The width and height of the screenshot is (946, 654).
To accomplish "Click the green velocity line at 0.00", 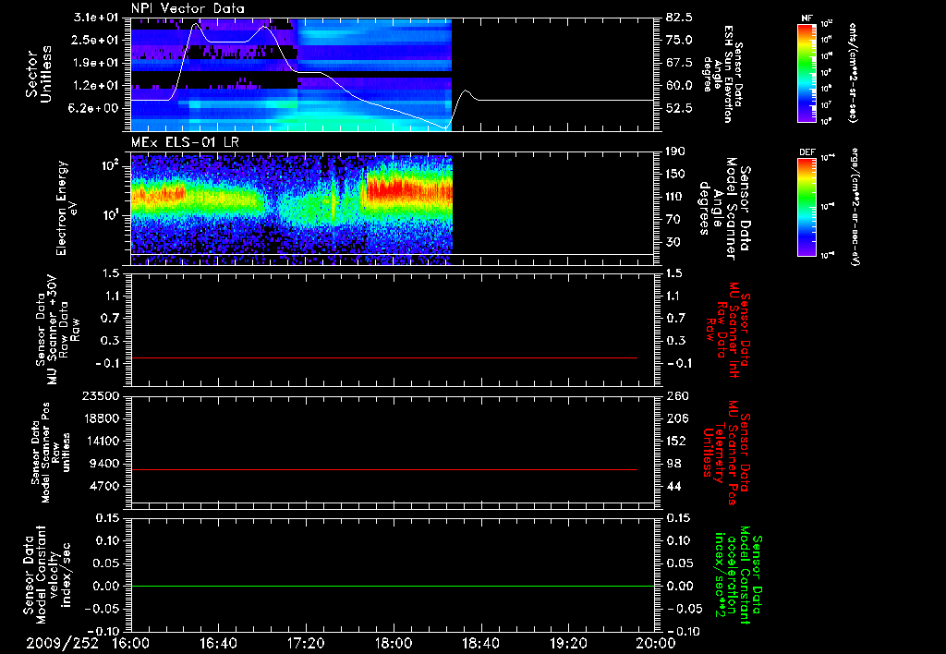I will coord(392,586).
